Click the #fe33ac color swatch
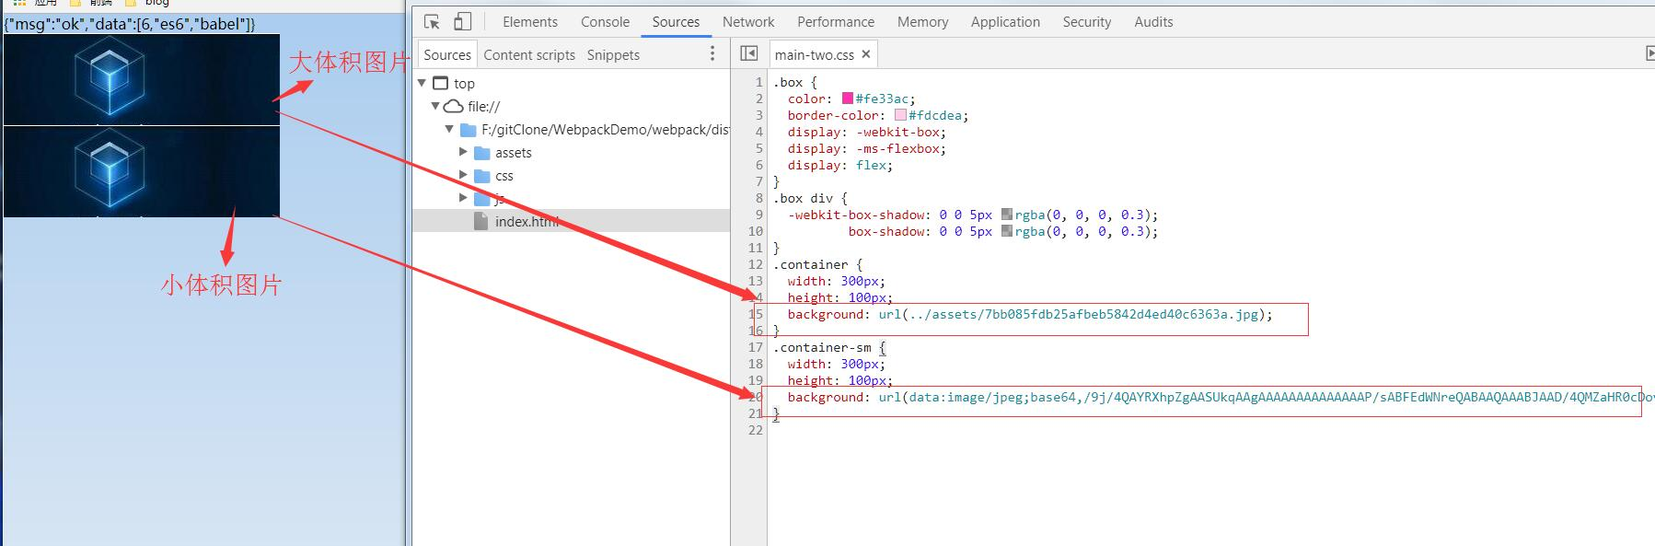This screenshot has height=546, width=1655. pyautogui.click(x=848, y=99)
